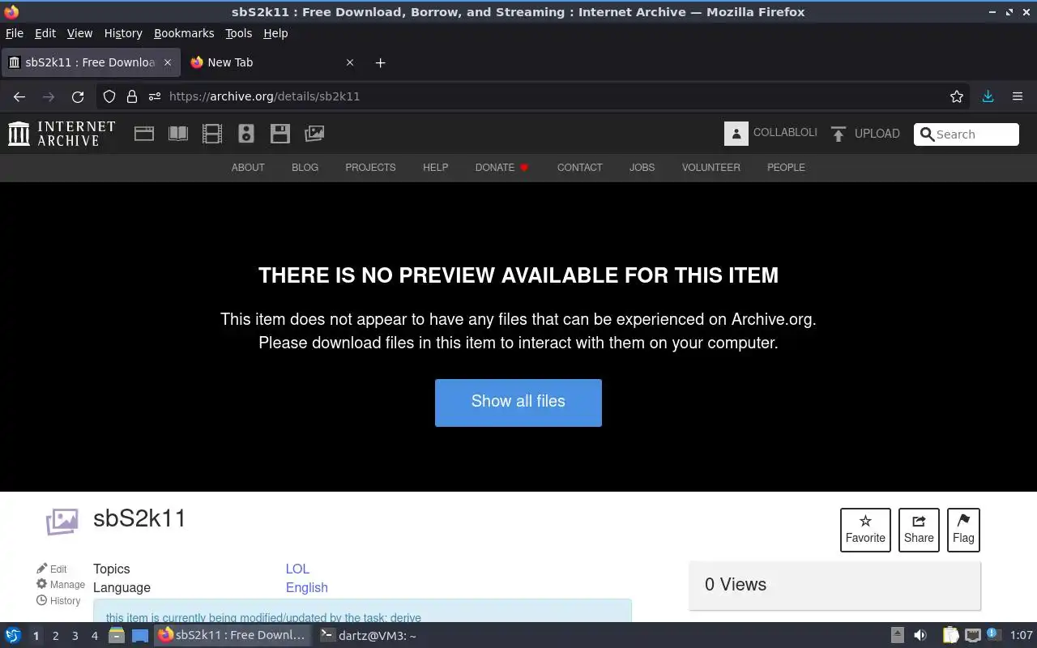Open the PROJECTS link
This screenshot has width=1037, height=648.
click(x=370, y=168)
